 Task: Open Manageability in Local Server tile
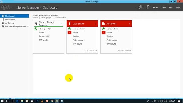[x=79, y=29]
